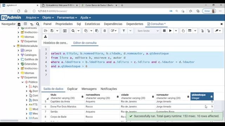
Task: Click the Copy icon in the toolbar
Action: (x=86, y=31)
